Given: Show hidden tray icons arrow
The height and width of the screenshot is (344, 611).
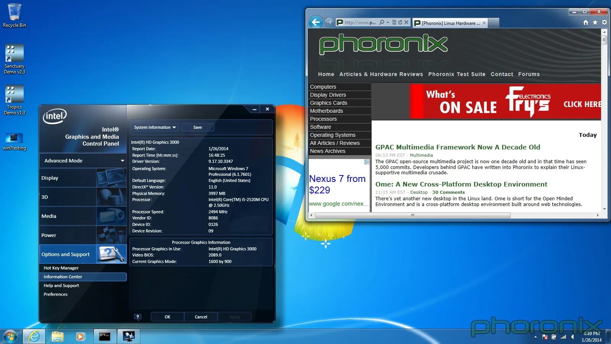Looking at the screenshot, I should 535,337.
